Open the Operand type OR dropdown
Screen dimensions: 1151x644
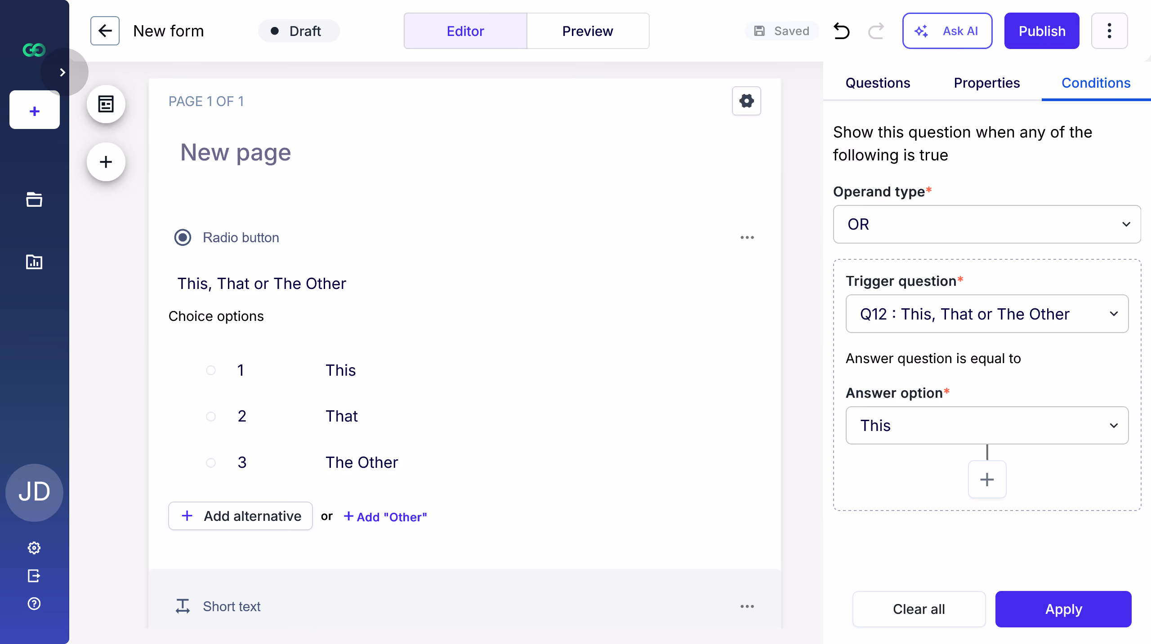click(987, 224)
